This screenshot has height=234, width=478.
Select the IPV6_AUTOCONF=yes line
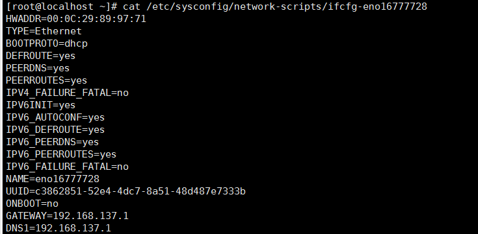coord(55,117)
